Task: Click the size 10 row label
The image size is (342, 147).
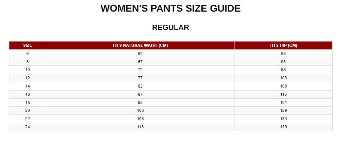Action: click(x=27, y=70)
